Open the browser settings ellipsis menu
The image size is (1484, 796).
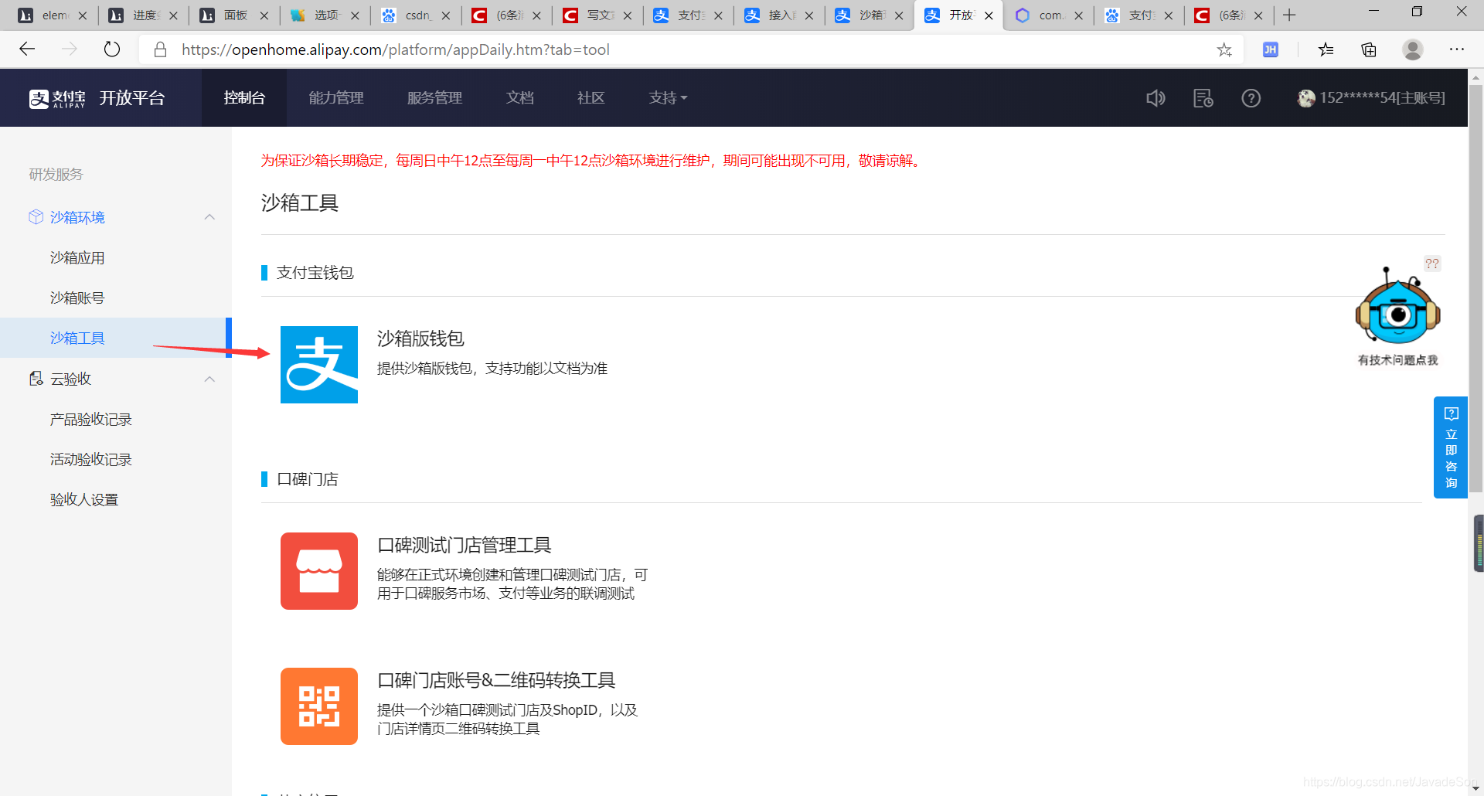coord(1457,49)
